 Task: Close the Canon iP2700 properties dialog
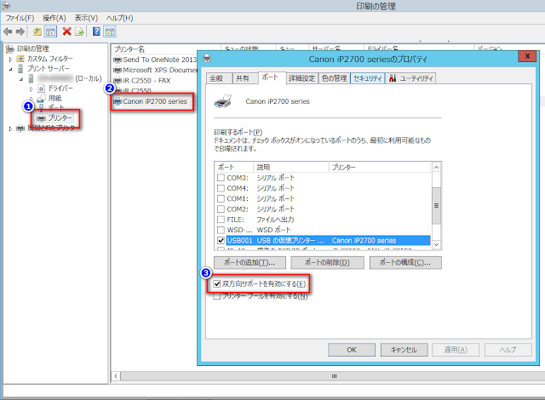(527, 56)
